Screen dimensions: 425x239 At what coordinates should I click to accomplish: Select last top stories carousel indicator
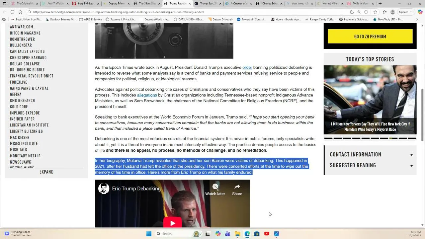[412, 138]
